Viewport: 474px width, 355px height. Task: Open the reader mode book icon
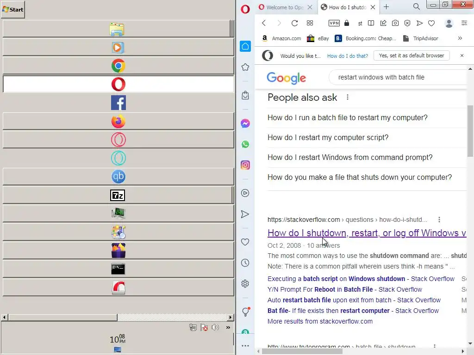coord(371,23)
